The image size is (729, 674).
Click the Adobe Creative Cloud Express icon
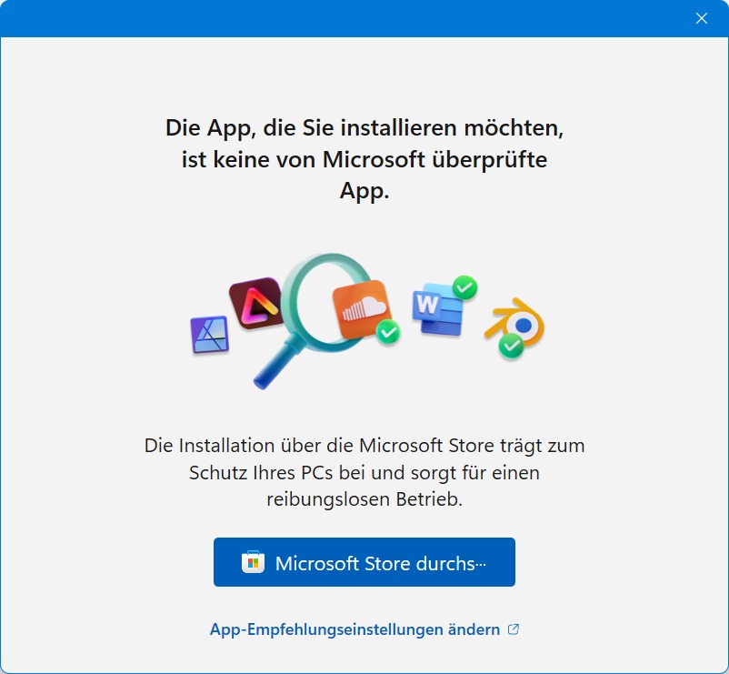(x=256, y=303)
